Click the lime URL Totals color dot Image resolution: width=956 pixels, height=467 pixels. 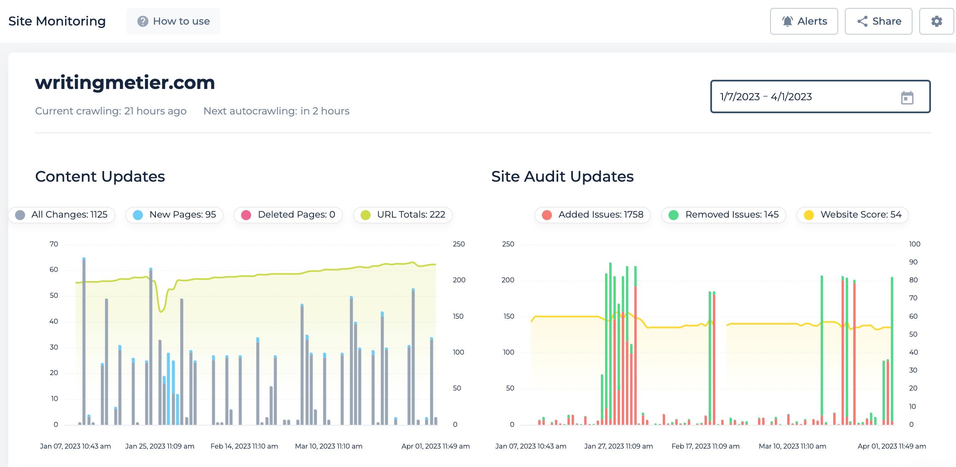(x=366, y=215)
